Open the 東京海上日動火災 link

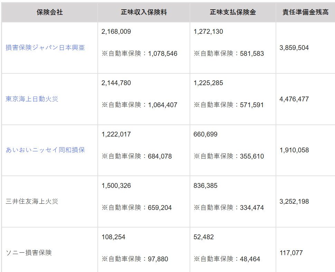pos(32,99)
